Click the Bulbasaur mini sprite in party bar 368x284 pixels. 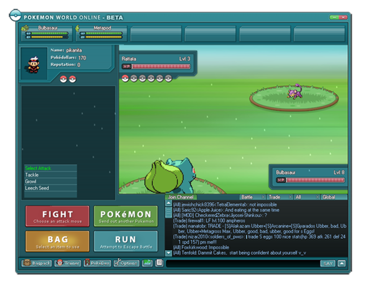click(25, 29)
